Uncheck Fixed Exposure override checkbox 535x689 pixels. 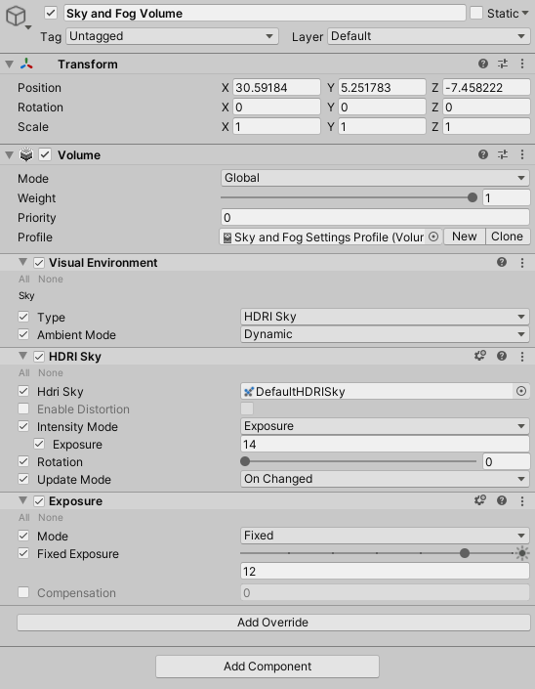[x=23, y=553]
